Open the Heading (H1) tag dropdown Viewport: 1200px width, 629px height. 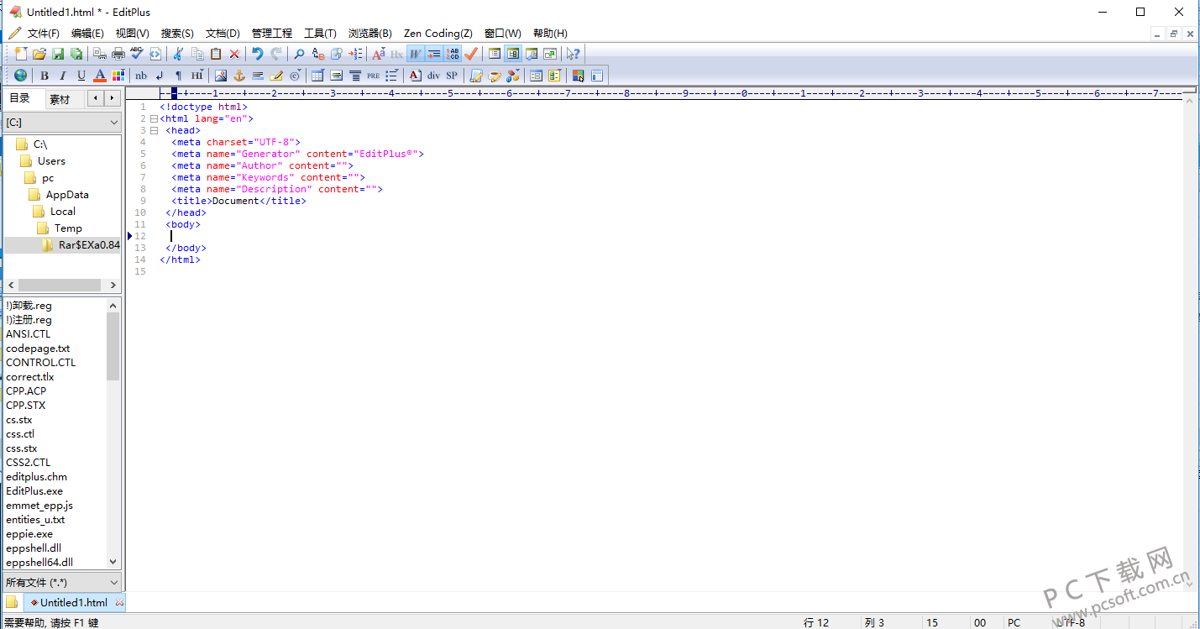[x=197, y=76]
